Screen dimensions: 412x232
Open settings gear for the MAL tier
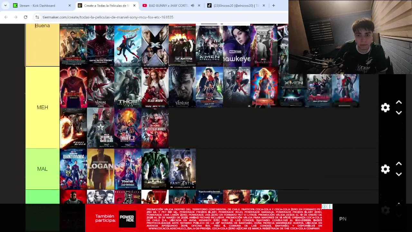[x=385, y=169]
